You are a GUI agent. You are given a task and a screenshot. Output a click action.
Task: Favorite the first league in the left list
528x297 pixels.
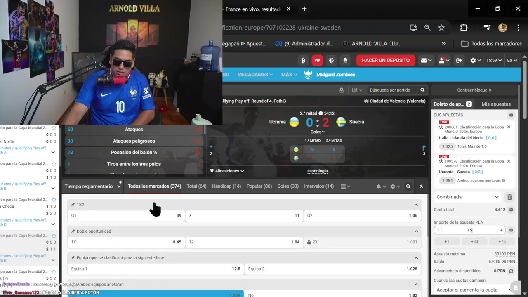54,128
